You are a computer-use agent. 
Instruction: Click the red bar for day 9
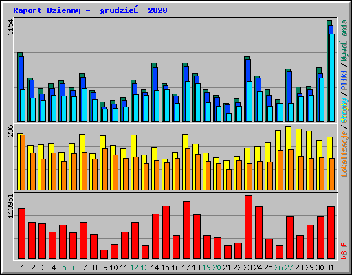tap(104, 254)
